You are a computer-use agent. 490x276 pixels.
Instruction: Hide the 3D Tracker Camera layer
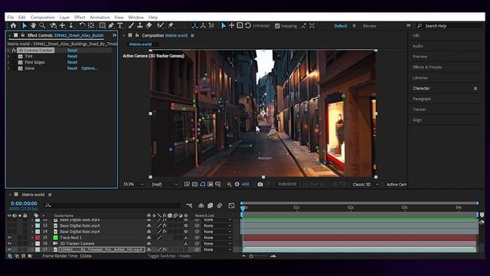[9, 244]
